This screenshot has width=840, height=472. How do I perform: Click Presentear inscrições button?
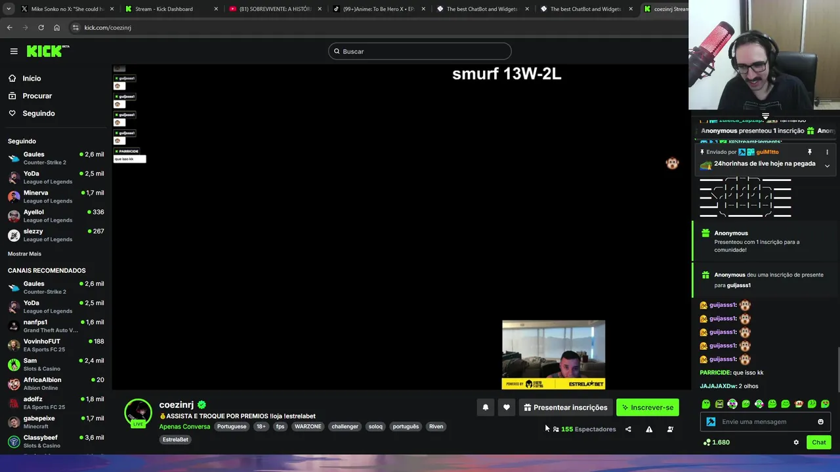pos(565,407)
